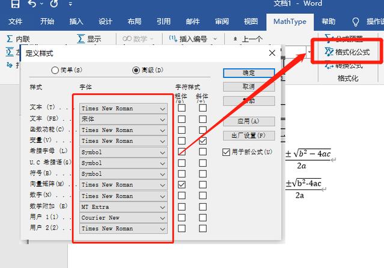Toggle bold checkbox for U.C 希腊语(G)
Viewport: 384px width, 268px height.
click(x=181, y=163)
